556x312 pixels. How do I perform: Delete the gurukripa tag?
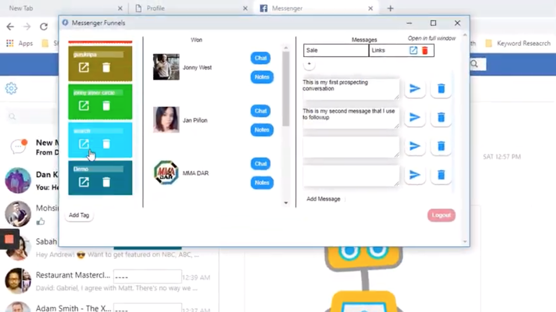point(106,67)
